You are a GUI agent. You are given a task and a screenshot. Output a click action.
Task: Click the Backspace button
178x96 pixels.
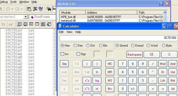point(134,55)
